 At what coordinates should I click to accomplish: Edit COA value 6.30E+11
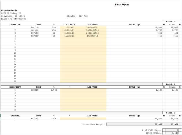[x=69, y=36]
